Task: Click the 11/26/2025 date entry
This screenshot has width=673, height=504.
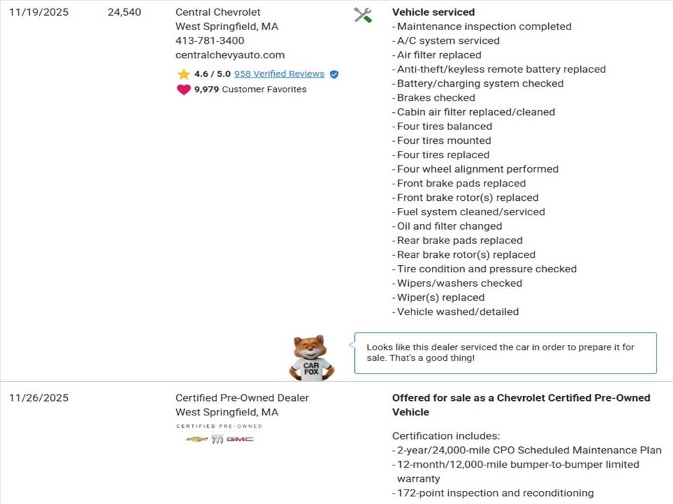Action: tap(39, 398)
